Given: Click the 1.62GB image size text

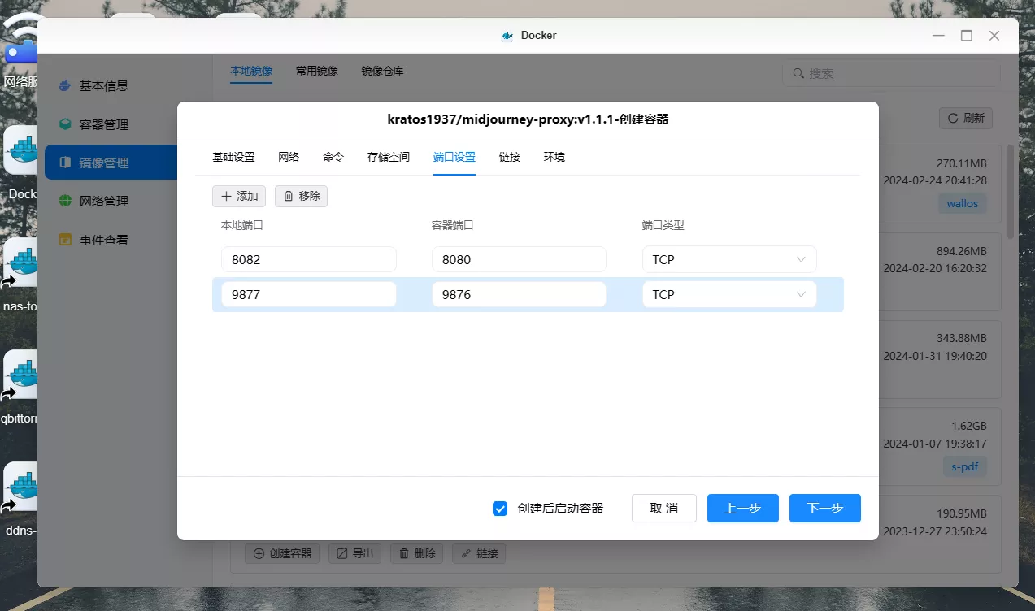Looking at the screenshot, I should pyautogui.click(x=969, y=427).
